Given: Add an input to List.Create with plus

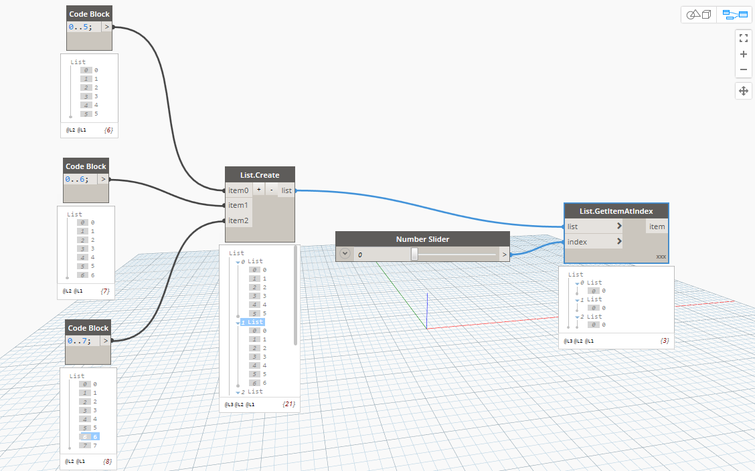Looking at the screenshot, I should coord(258,190).
